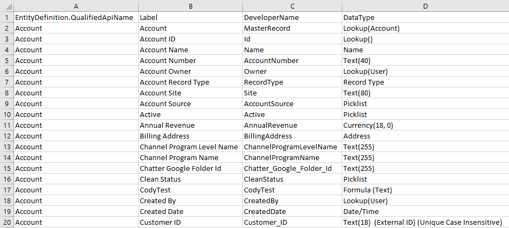
Task: Select cell 'CreatedBy'
Action: pos(292,201)
